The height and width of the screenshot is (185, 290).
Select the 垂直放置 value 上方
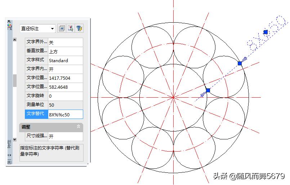coord(66,51)
